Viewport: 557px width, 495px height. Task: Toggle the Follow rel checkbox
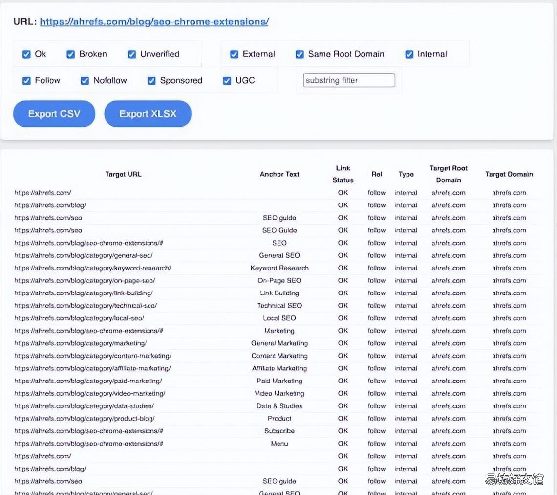pyautogui.click(x=26, y=81)
